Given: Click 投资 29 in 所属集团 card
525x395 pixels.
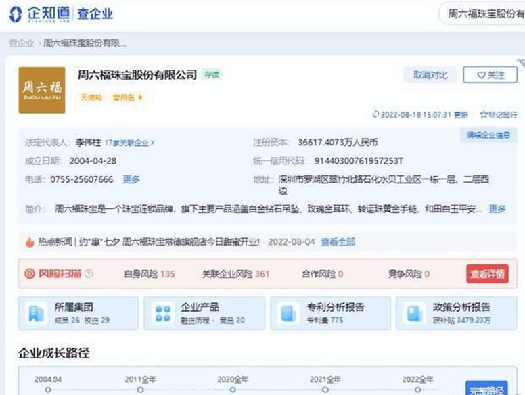Looking at the screenshot, I should tap(97, 320).
